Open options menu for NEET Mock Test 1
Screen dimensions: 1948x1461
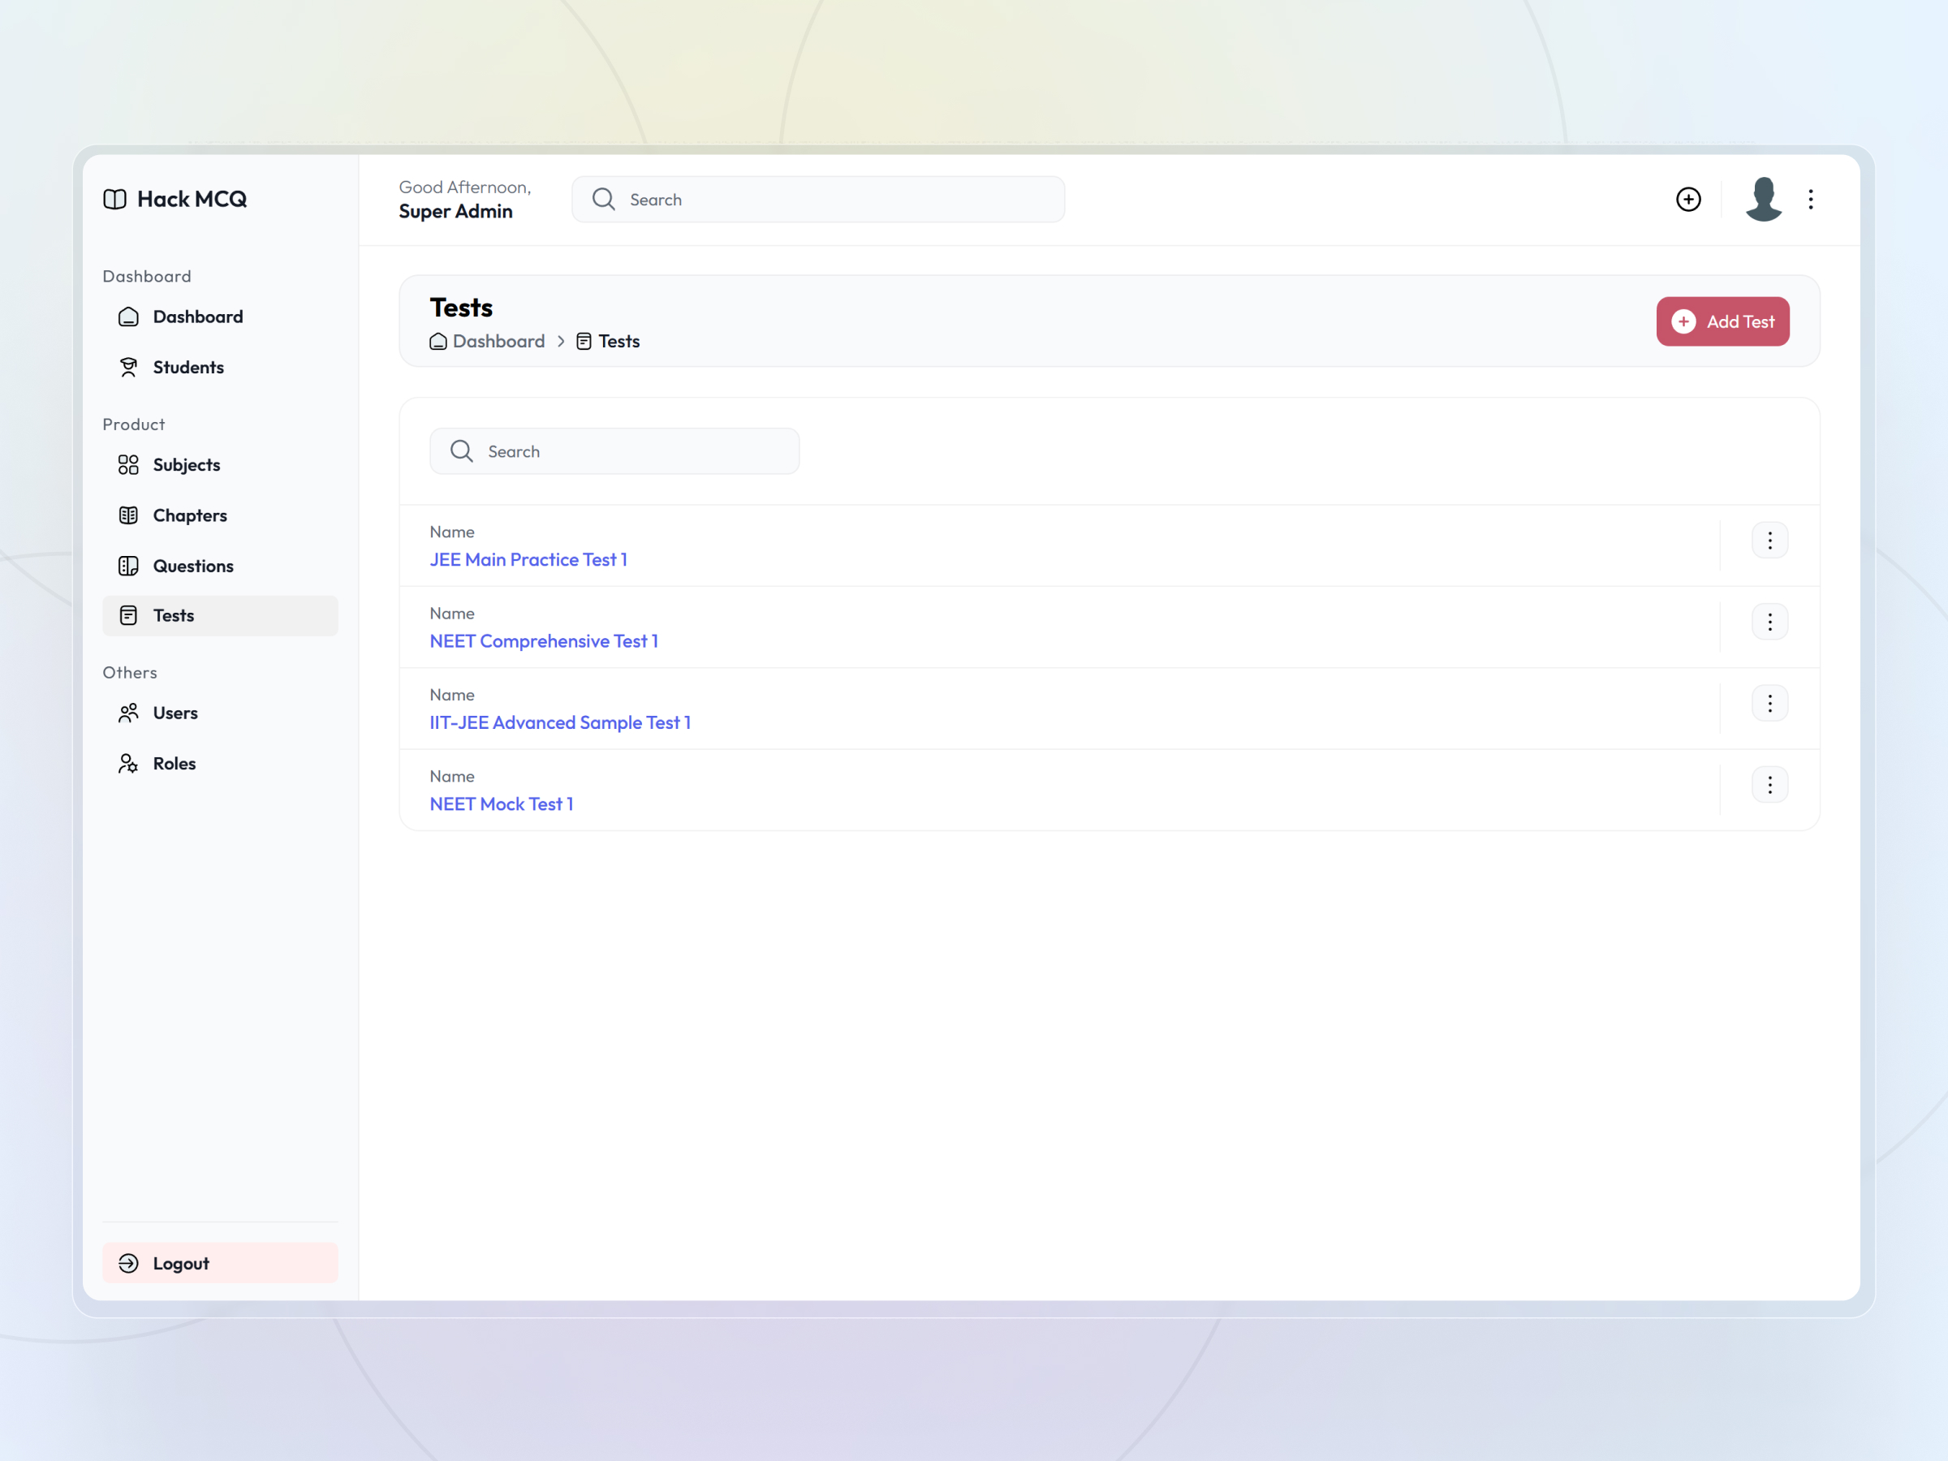pyautogui.click(x=1770, y=784)
